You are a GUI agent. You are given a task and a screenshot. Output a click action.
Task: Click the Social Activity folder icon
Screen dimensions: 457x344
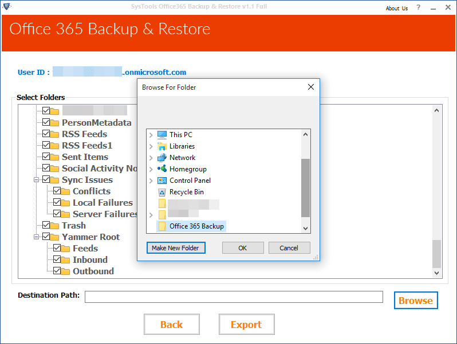pos(54,169)
